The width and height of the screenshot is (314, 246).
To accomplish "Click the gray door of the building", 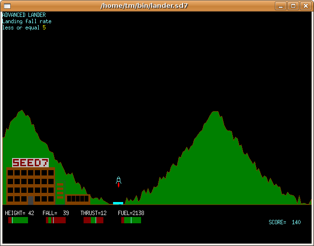I will 30,200.
